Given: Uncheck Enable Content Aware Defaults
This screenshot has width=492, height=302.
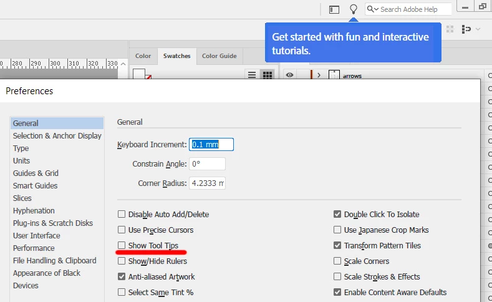Looking at the screenshot, I should [x=337, y=292].
